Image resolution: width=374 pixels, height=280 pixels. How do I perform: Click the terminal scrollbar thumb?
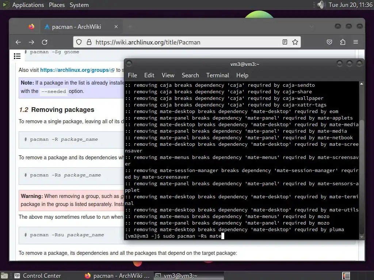click(x=362, y=177)
